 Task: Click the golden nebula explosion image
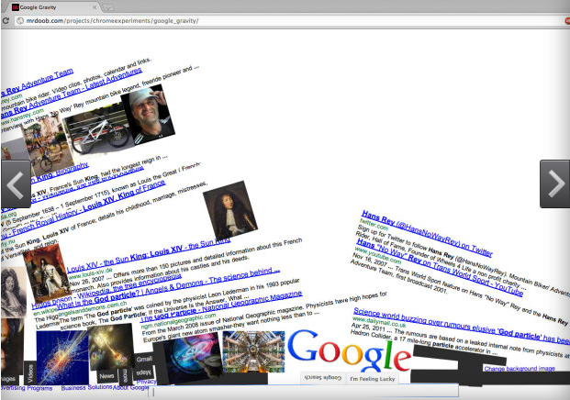[111, 347]
